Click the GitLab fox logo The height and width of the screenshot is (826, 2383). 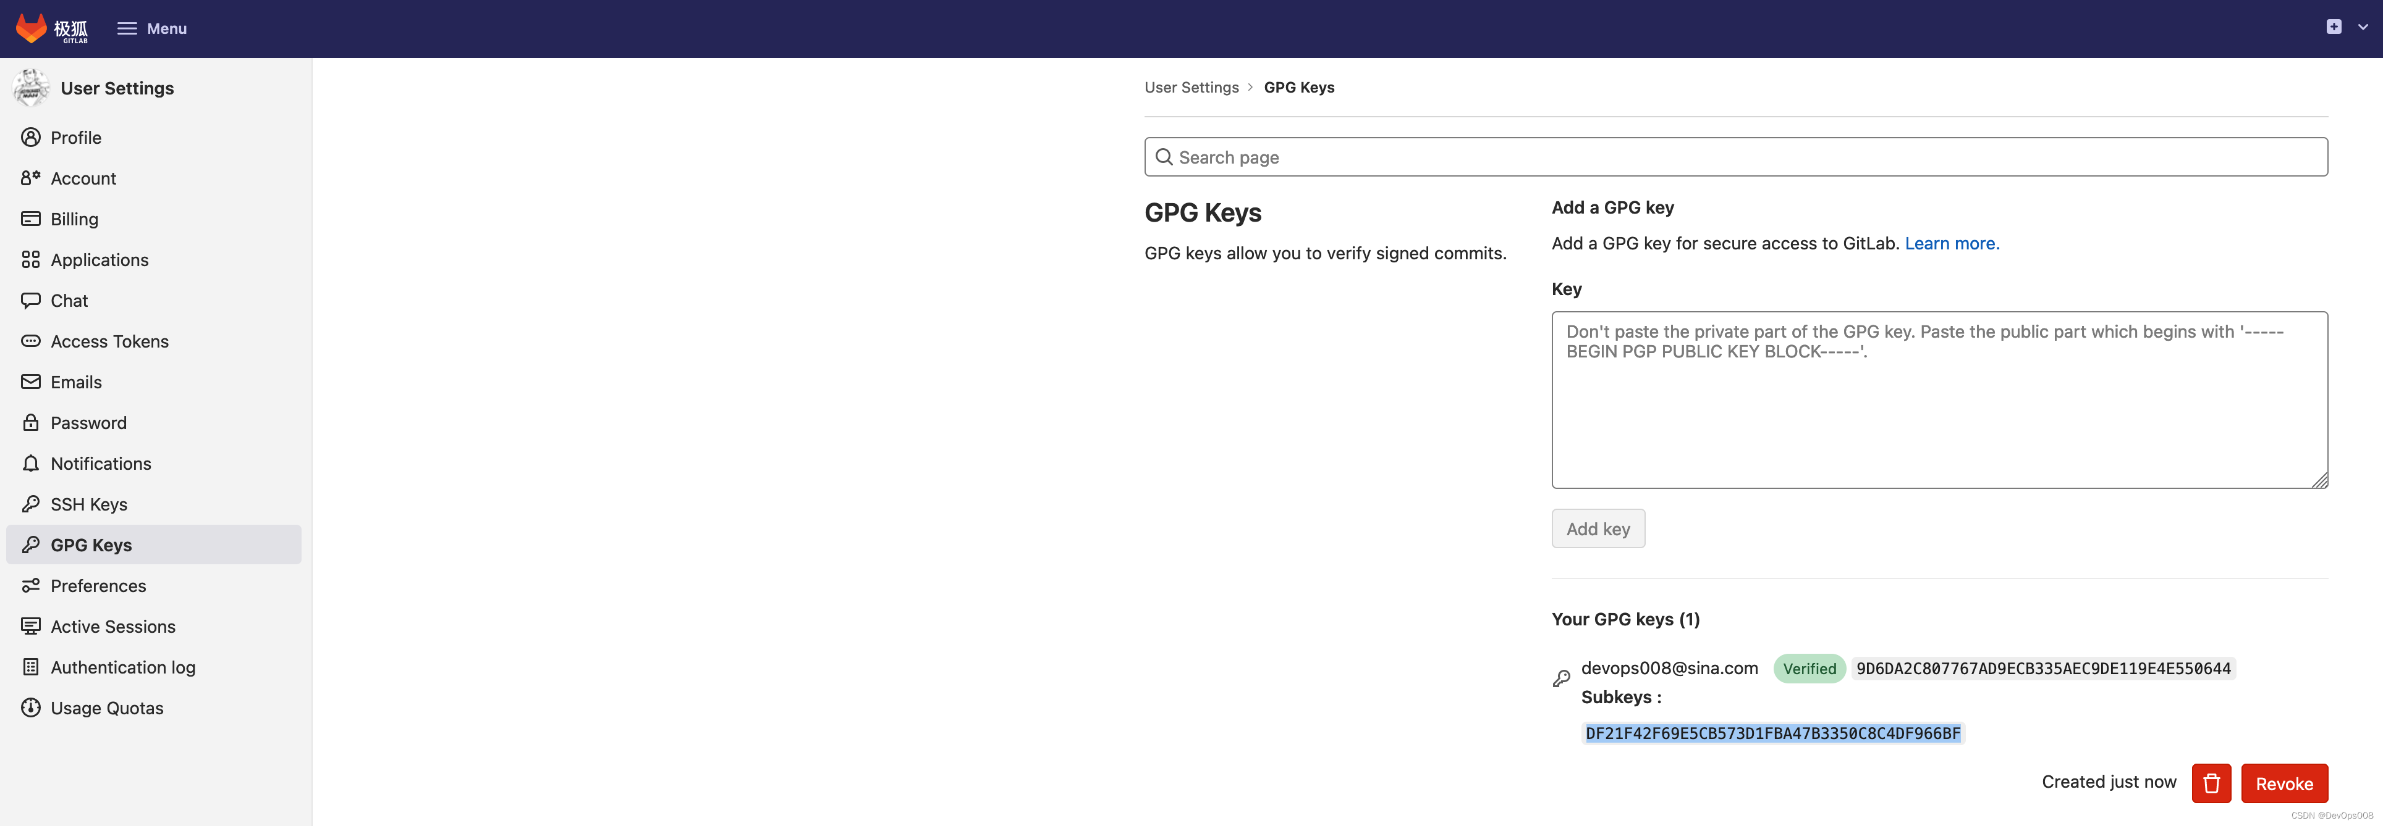(32, 28)
